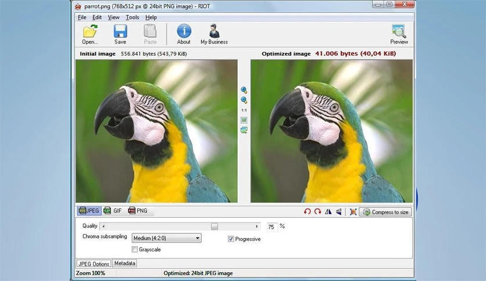
Task: Set zoom to 1:1 actual size
Action: (x=244, y=110)
